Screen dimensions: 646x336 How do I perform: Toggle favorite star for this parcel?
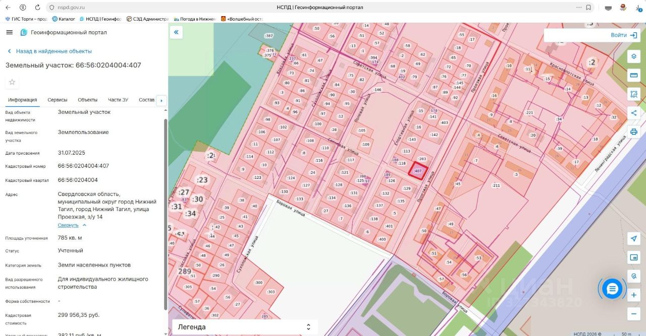[x=12, y=82]
